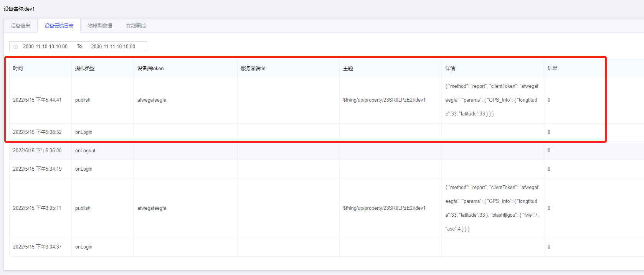
Task: Select the onLogout entry at 下午5:35:00
Action: tap(85, 151)
